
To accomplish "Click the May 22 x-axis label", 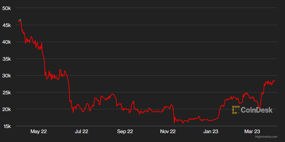I will point(39,131).
